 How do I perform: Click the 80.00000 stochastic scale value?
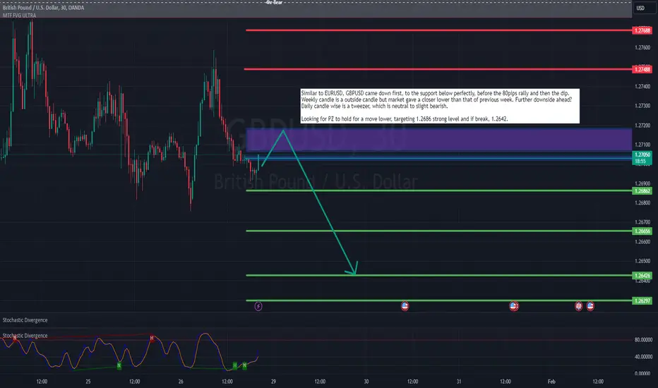click(643, 340)
